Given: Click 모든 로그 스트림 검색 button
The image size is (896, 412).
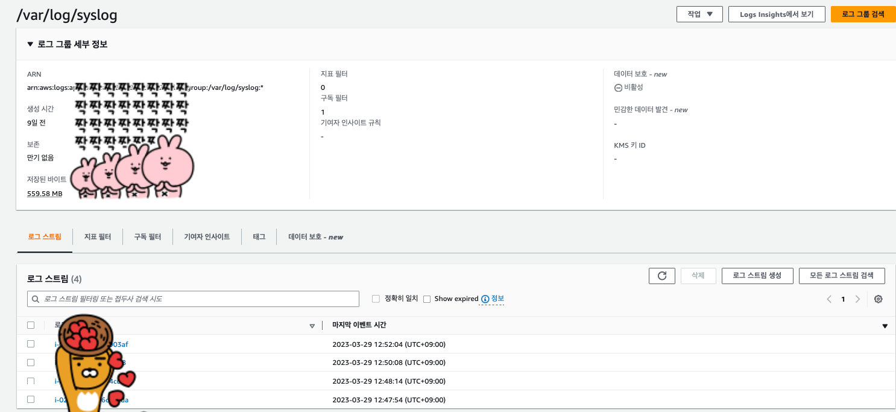Looking at the screenshot, I should [x=842, y=276].
